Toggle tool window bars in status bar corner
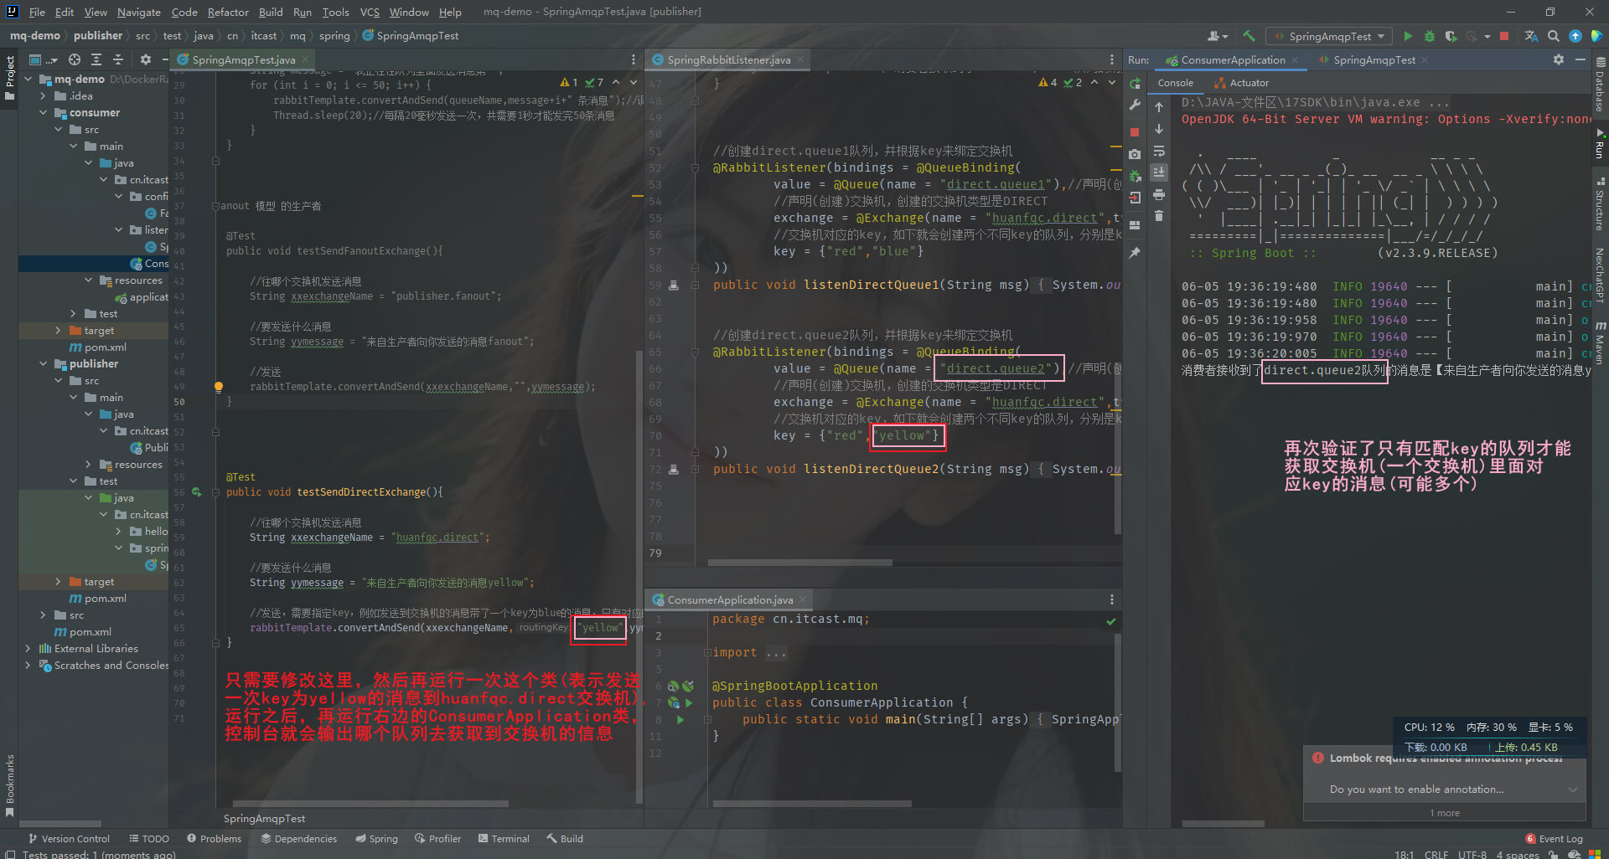Image resolution: width=1609 pixels, height=859 pixels. pyautogui.click(x=10, y=854)
